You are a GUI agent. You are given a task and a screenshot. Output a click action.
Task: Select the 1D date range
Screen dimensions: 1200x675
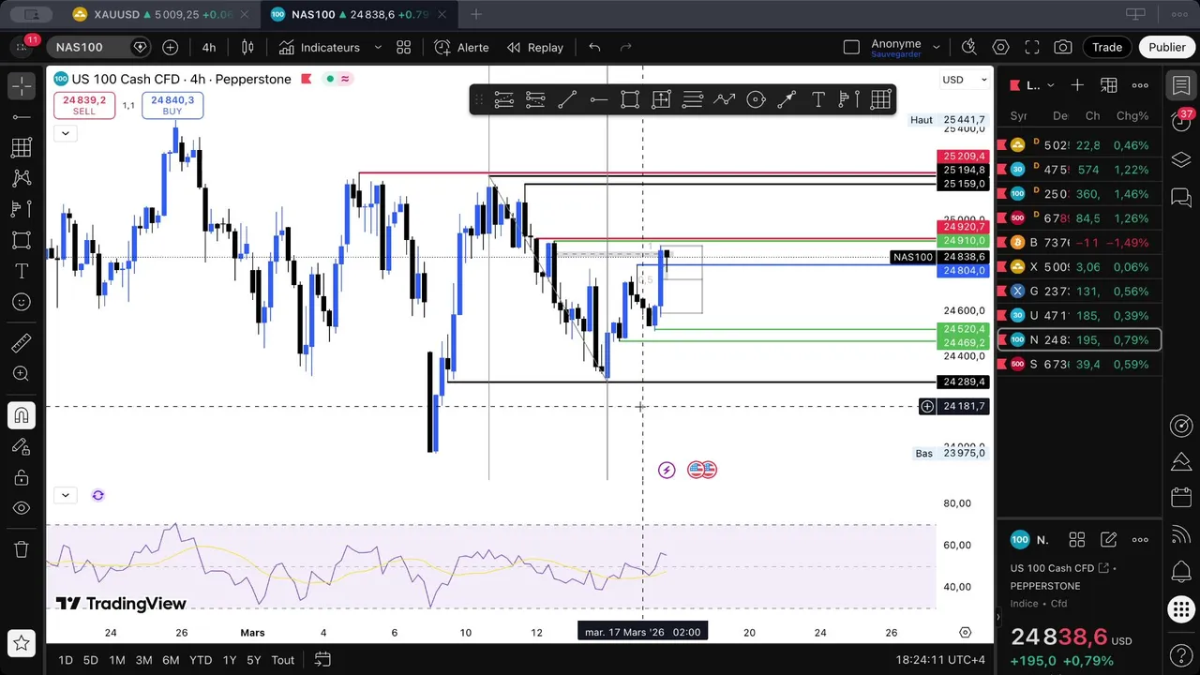(66, 660)
